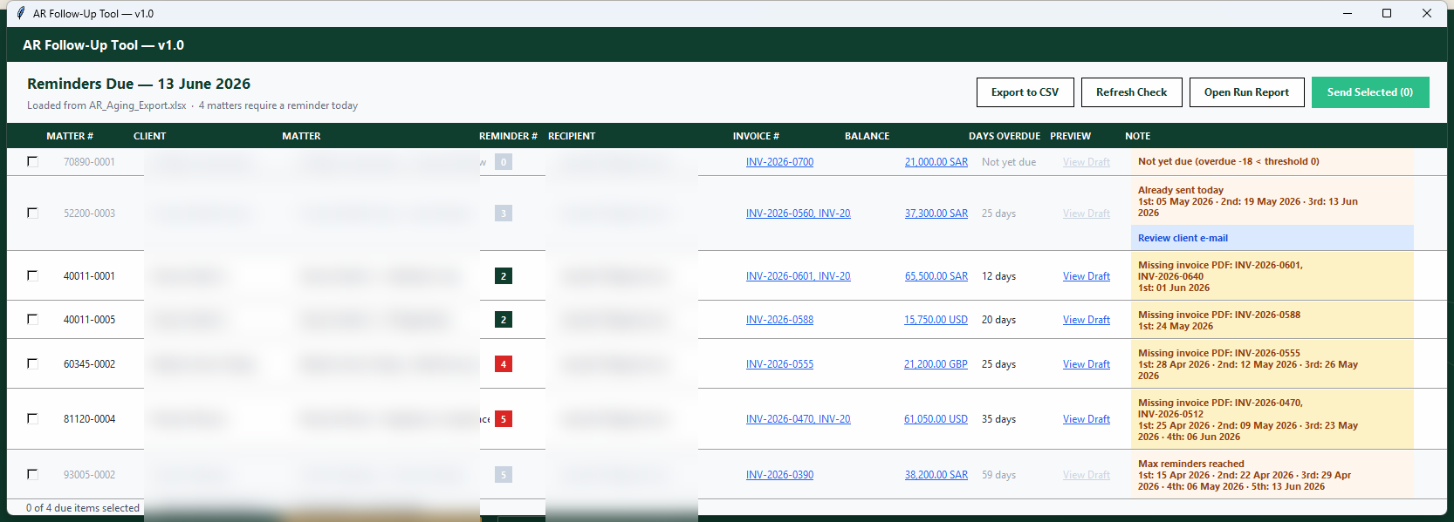Open invoice link INV-2026-0560, INV-20
This screenshot has width=1454, height=522.
798,214
